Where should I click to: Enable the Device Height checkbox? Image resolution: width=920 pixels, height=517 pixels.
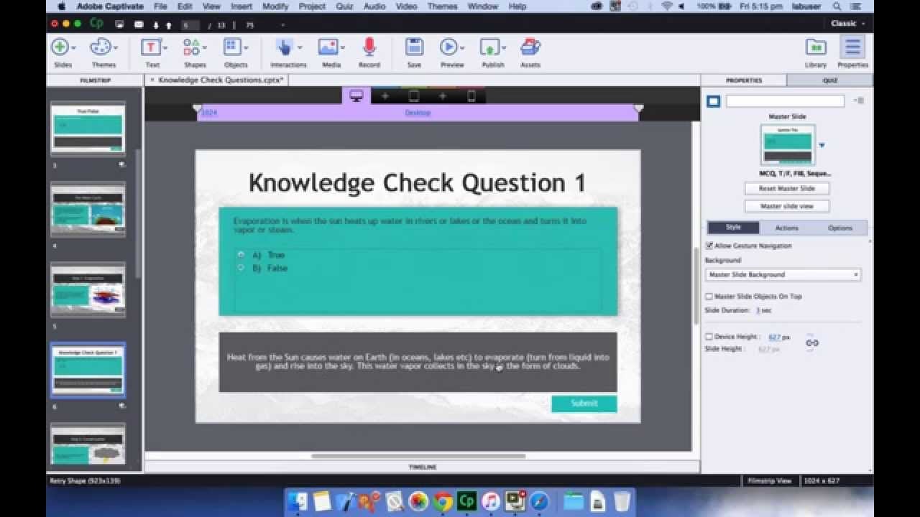(709, 337)
